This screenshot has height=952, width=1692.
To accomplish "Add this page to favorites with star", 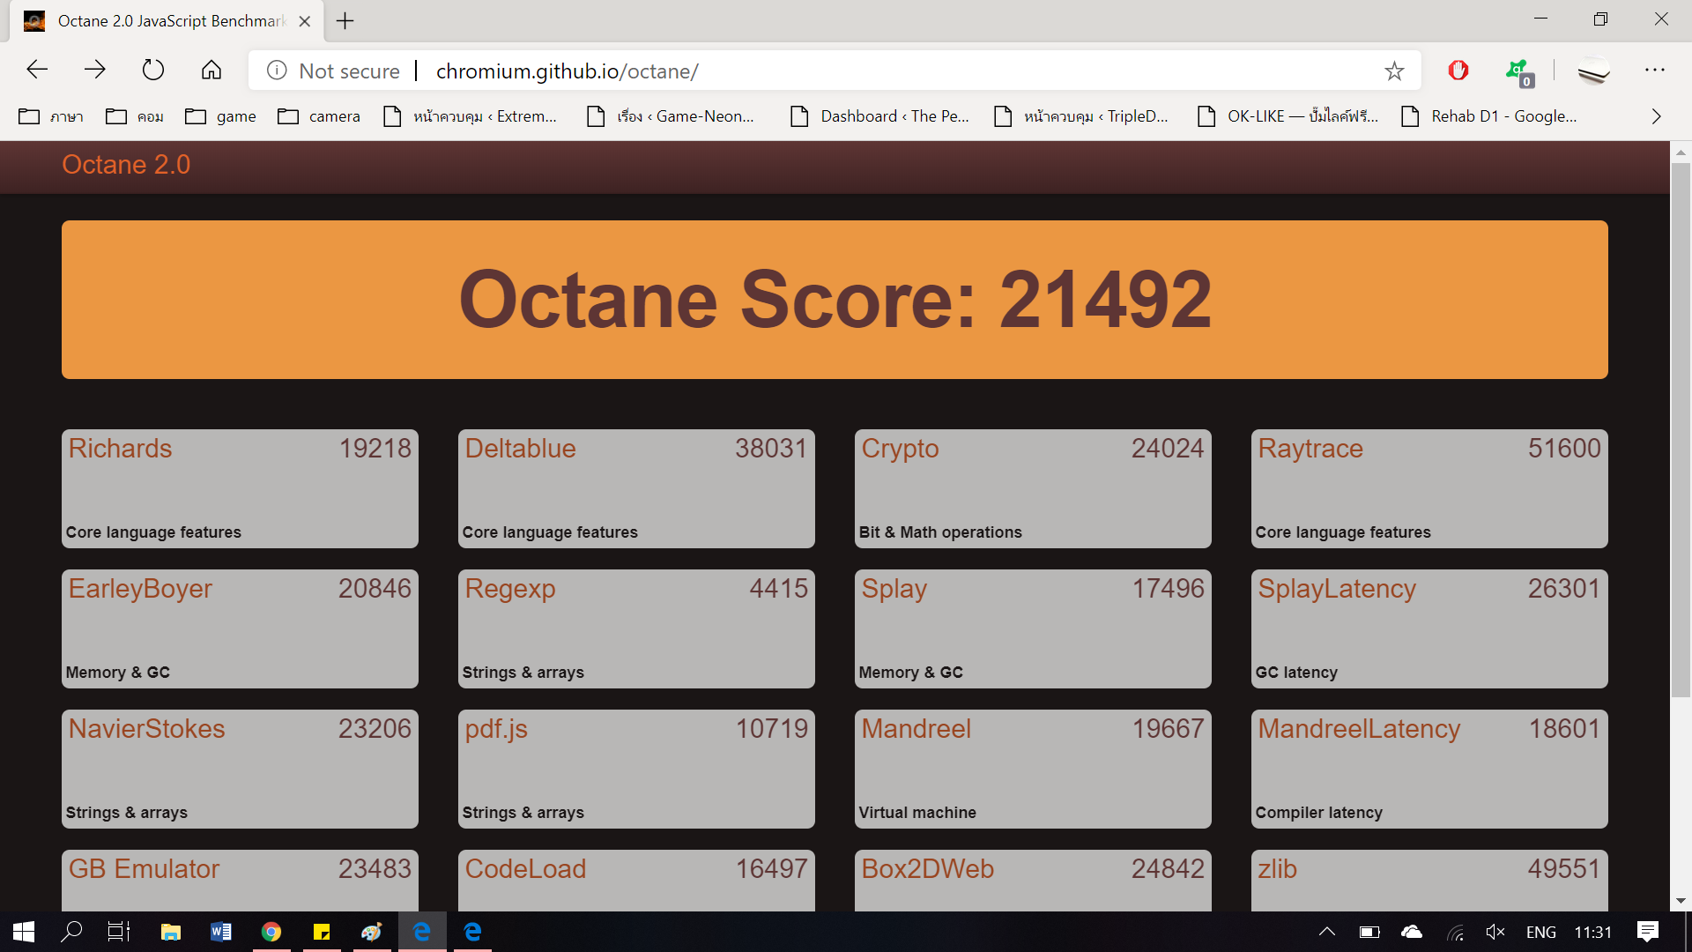I will pos(1394,71).
